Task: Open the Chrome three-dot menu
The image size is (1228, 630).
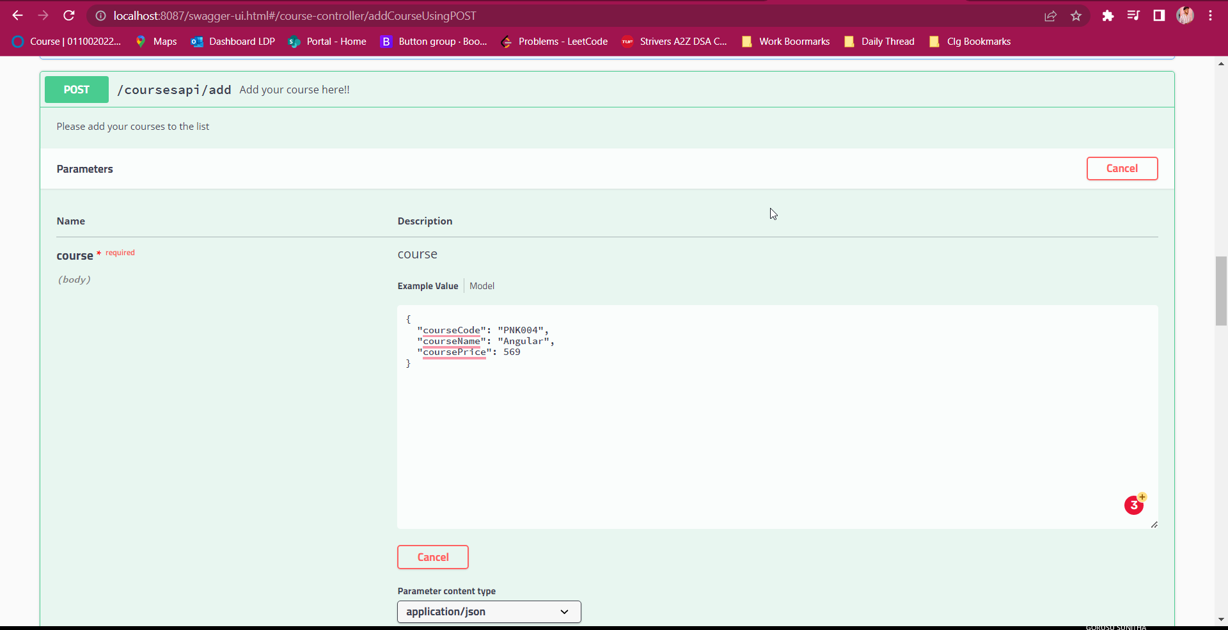Action: 1211,15
